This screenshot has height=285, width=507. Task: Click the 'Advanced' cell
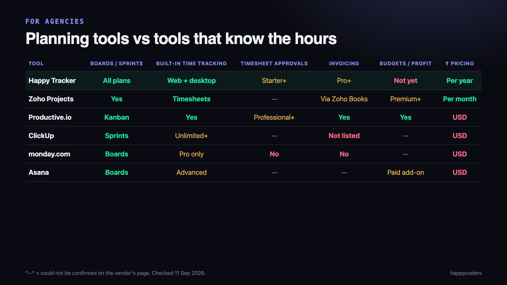tap(191, 173)
